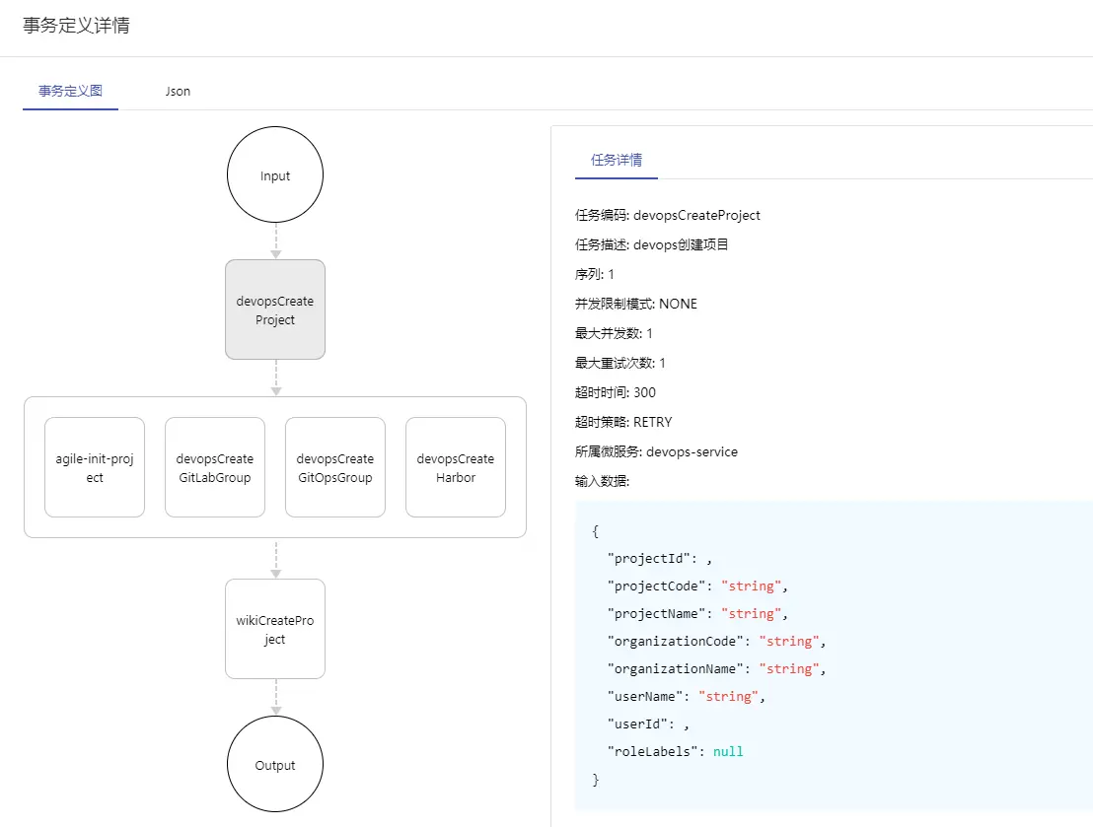Click the "projectCode" JSON line
Image resolution: width=1093 pixels, height=827 pixels.
point(697,586)
